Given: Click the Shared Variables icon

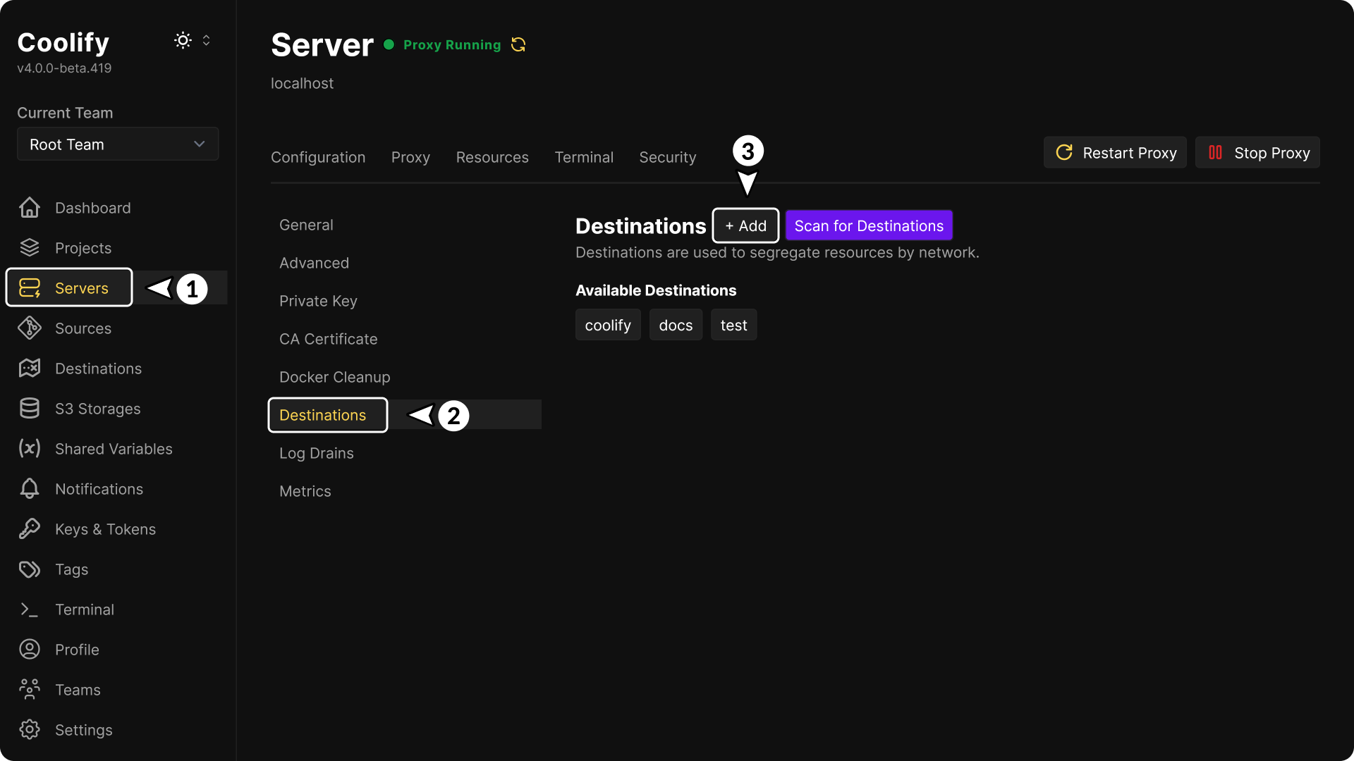Looking at the screenshot, I should (29, 449).
